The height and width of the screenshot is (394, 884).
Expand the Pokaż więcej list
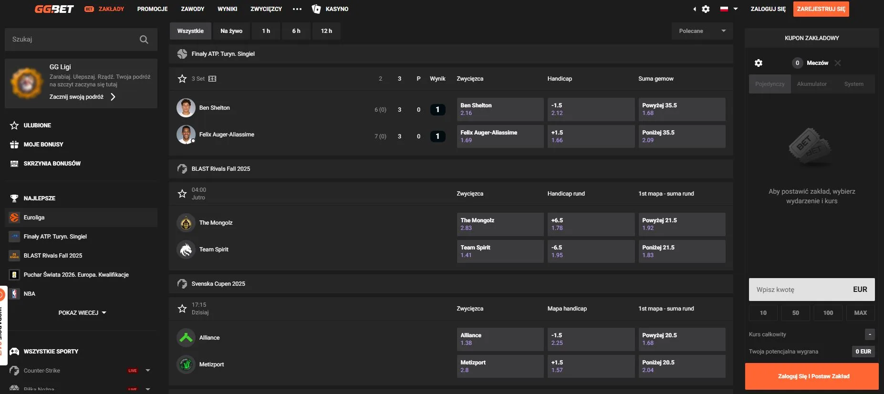(82, 313)
